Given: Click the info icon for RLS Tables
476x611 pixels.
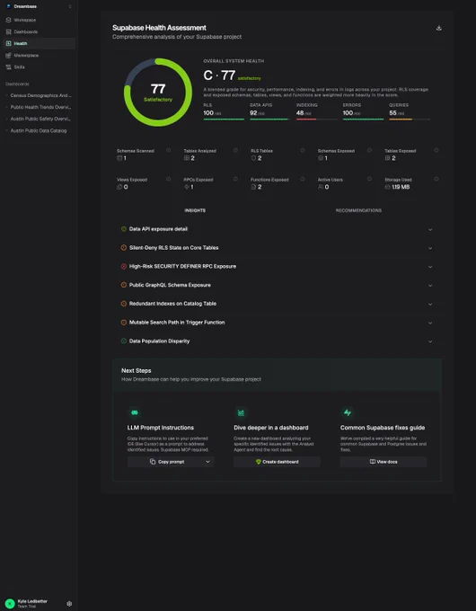Looking at the screenshot, I should [x=303, y=150].
